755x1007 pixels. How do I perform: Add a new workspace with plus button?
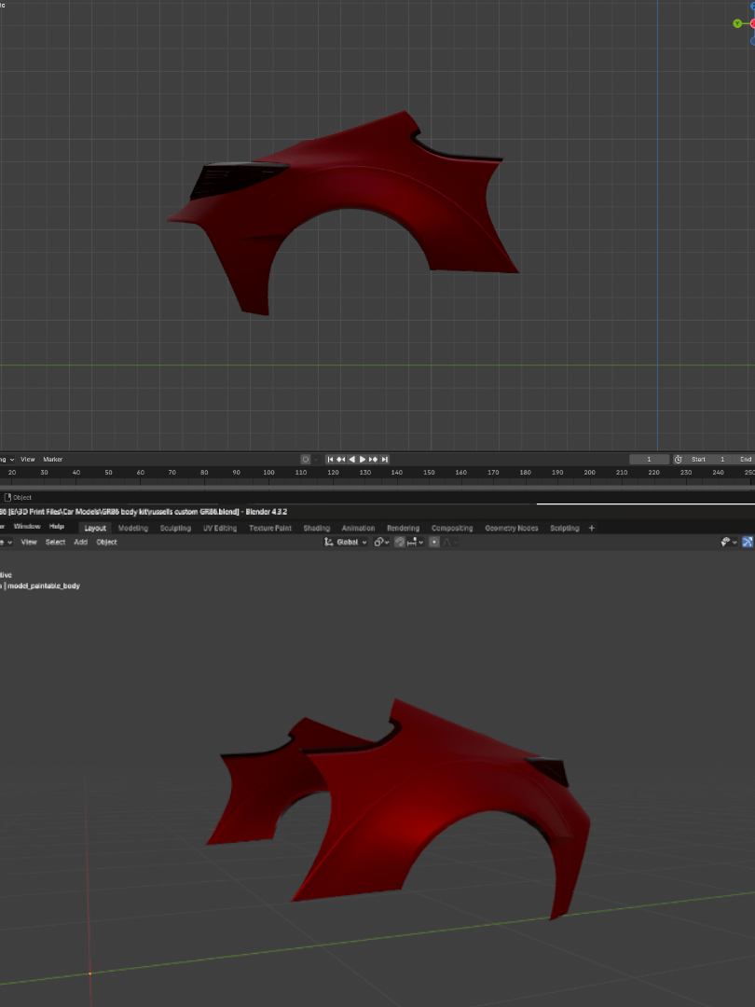click(x=591, y=528)
